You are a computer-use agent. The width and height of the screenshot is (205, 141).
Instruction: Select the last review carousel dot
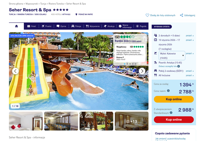coord(136,64)
